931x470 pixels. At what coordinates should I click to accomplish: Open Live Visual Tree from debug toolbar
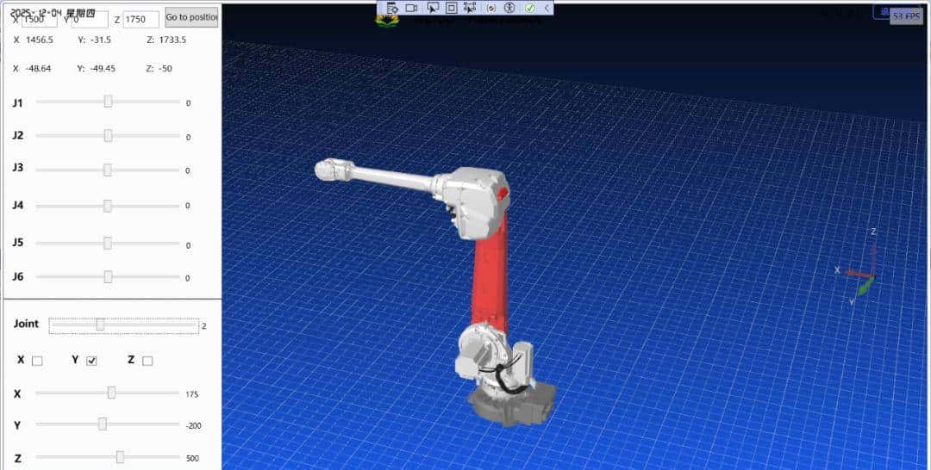[392, 8]
